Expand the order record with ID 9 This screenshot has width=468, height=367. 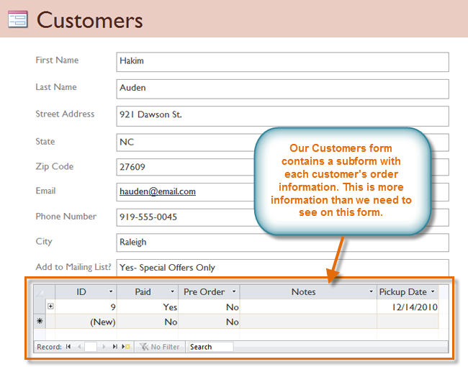point(50,306)
